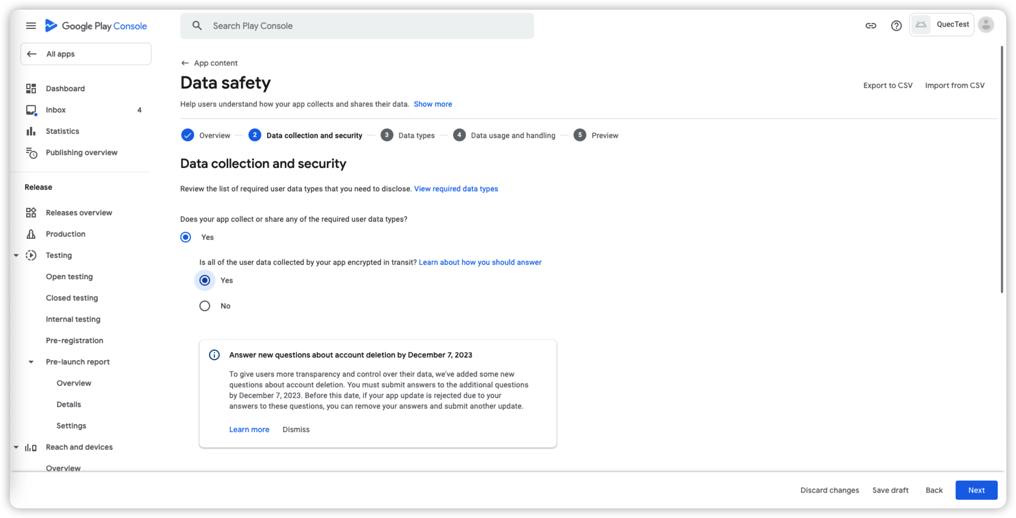Click the Overview step checkmark icon
The image size is (1016, 518).
point(188,135)
